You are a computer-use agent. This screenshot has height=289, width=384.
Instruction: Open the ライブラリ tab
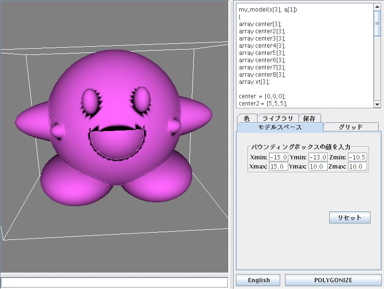pos(278,118)
